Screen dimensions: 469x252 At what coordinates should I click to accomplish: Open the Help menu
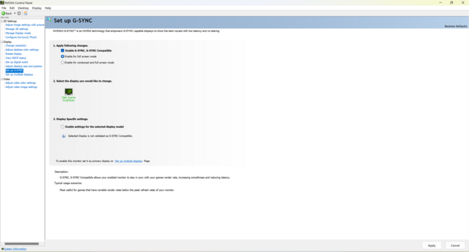coord(48,8)
